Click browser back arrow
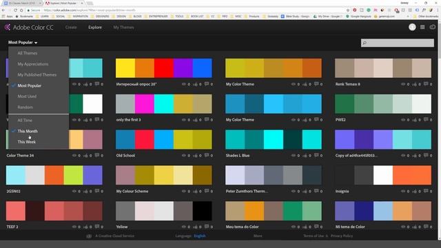The height and width of the screenshot is (248, 441). (x=3, y=10)
